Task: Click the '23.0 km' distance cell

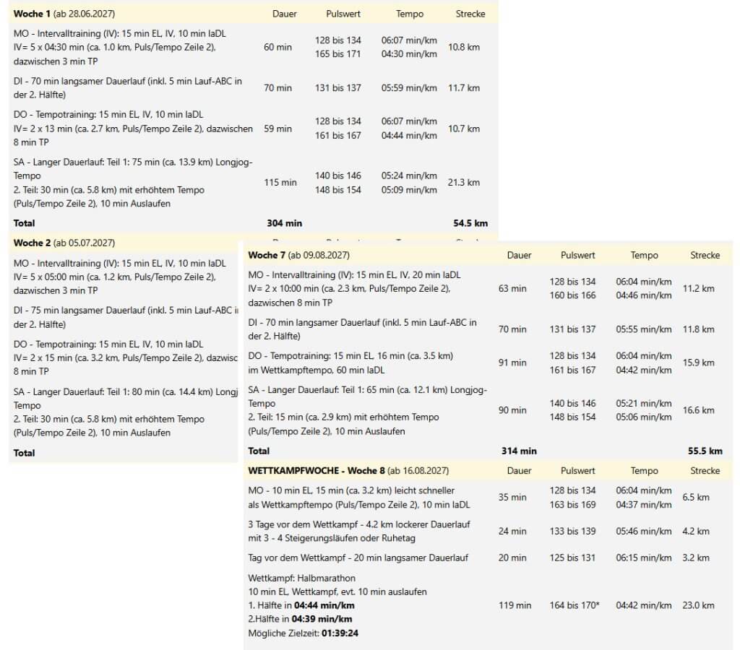Action: pyautogui.click(x=699, y=606)
